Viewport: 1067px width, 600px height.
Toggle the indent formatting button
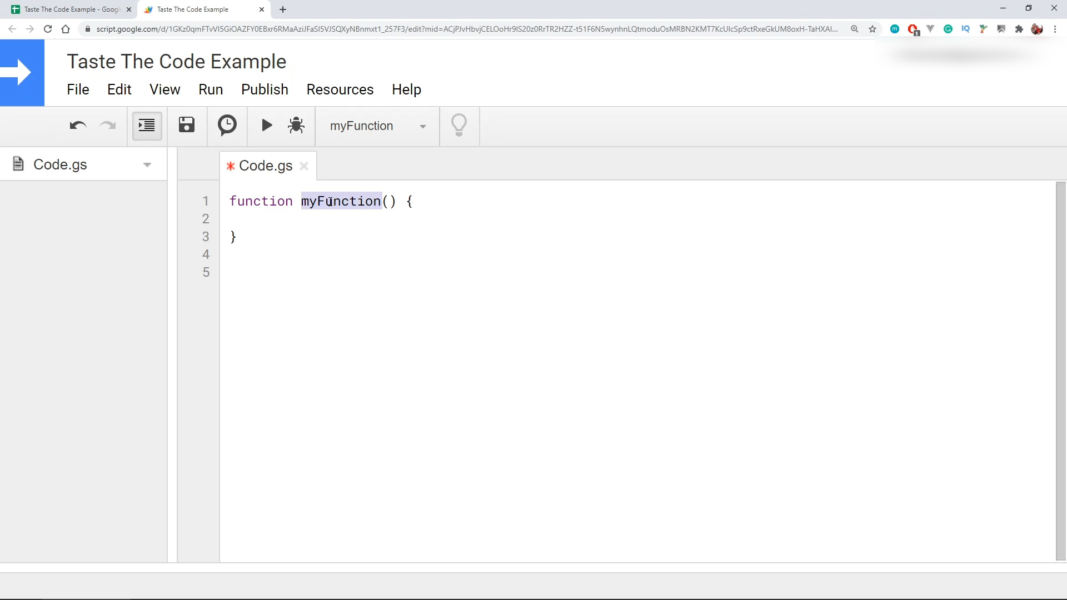click(147, 126)
